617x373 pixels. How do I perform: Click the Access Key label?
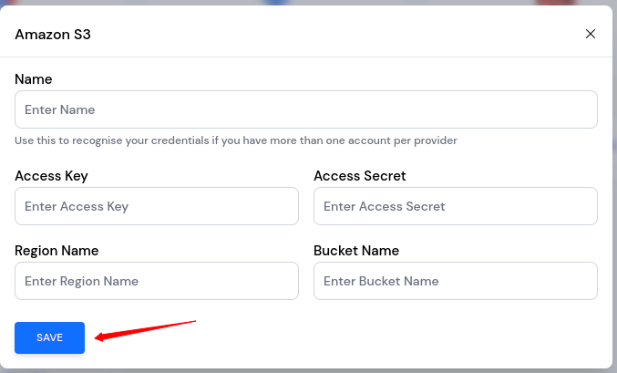[x=51, y=176]
